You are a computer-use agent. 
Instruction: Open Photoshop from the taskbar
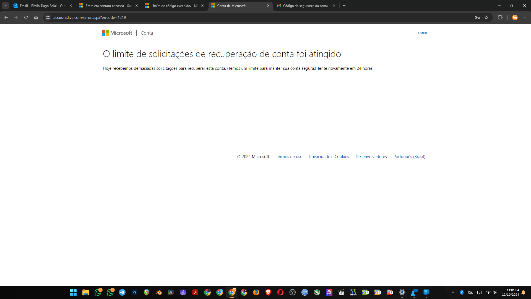tap(134, 292)
